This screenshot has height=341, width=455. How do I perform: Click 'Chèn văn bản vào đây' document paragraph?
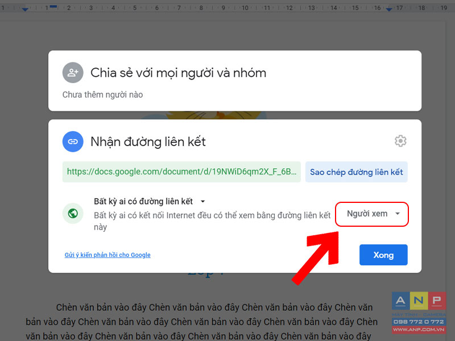pyautogui.click(x=201, y=321)
